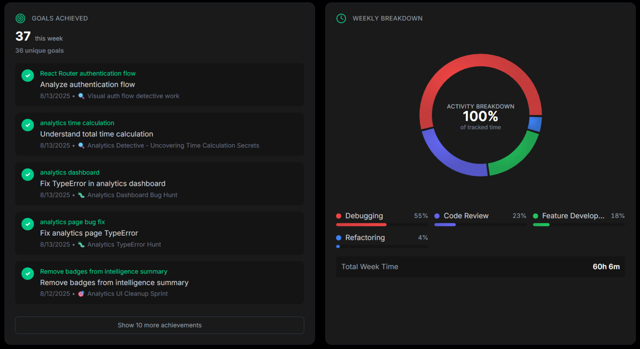Expand the truncated Feature Development legend label
Screen dimensions: 640x349
coord(573,215)
